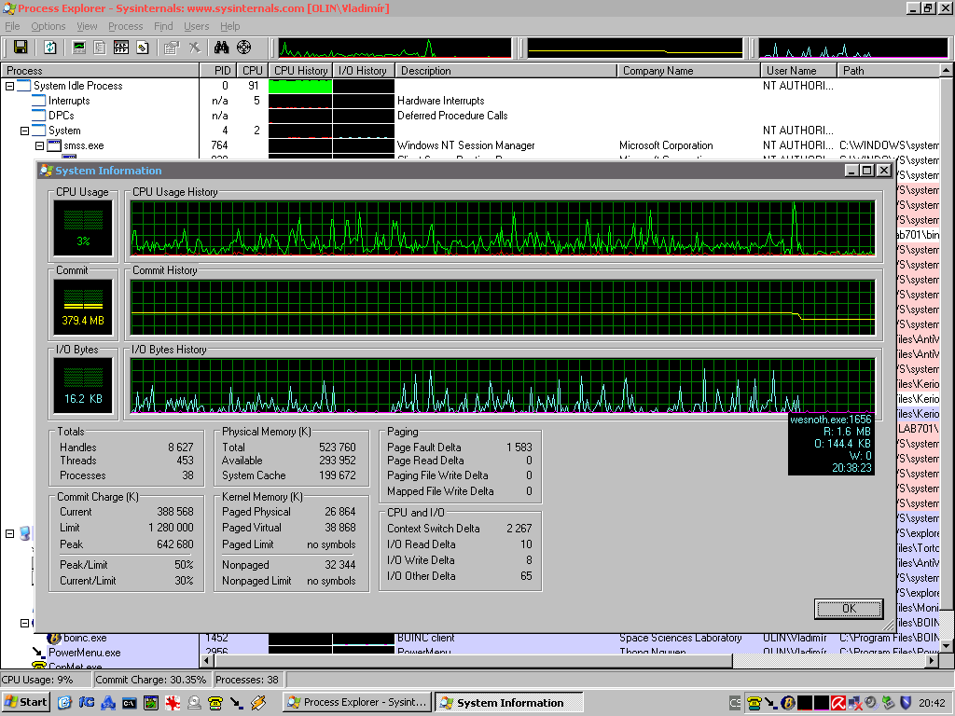Screen dimensions: 955x716
Task: Click the CPU Usage 3% gauge
Action: click(83, 228)
